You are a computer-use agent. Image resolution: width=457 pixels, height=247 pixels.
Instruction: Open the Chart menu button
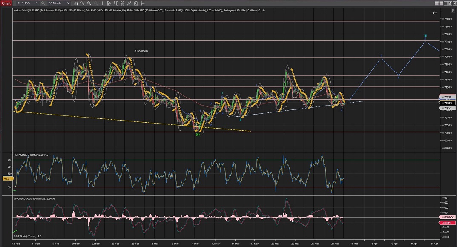point(6,3)
